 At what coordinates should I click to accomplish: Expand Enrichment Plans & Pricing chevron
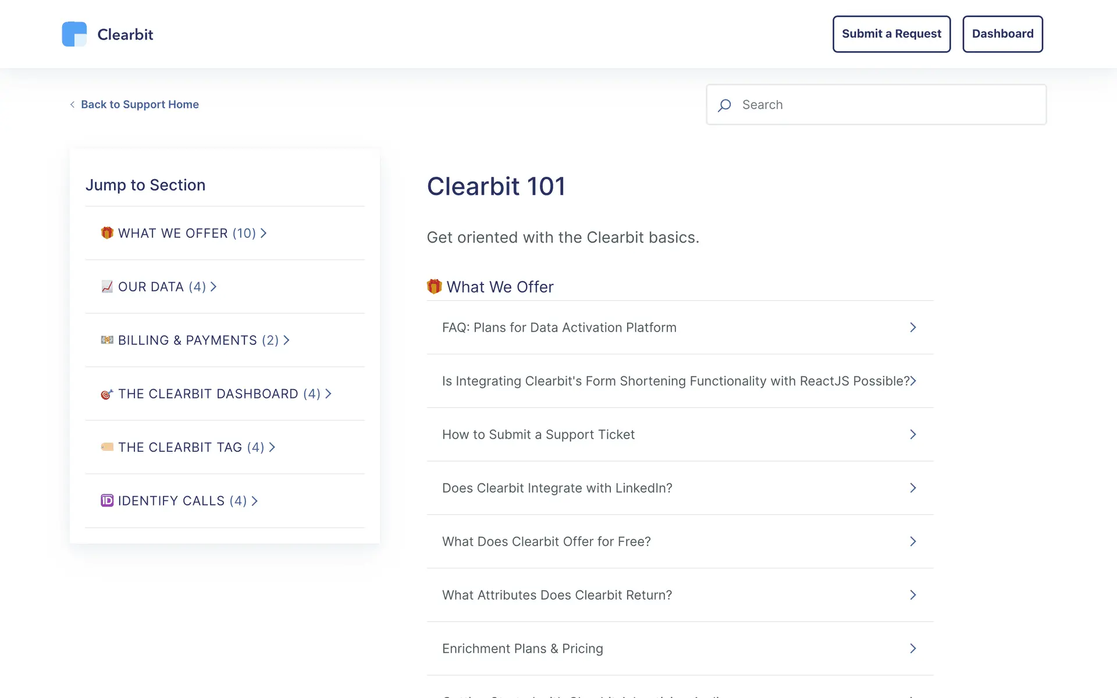point(913,649)
